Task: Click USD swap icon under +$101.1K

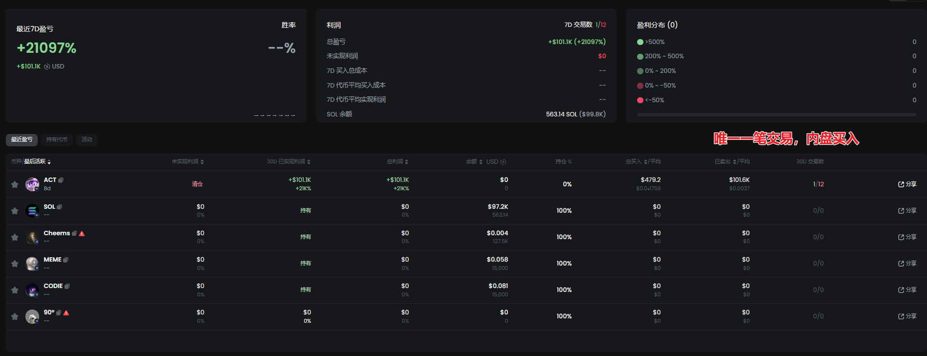Action: (x=47, y=67)
